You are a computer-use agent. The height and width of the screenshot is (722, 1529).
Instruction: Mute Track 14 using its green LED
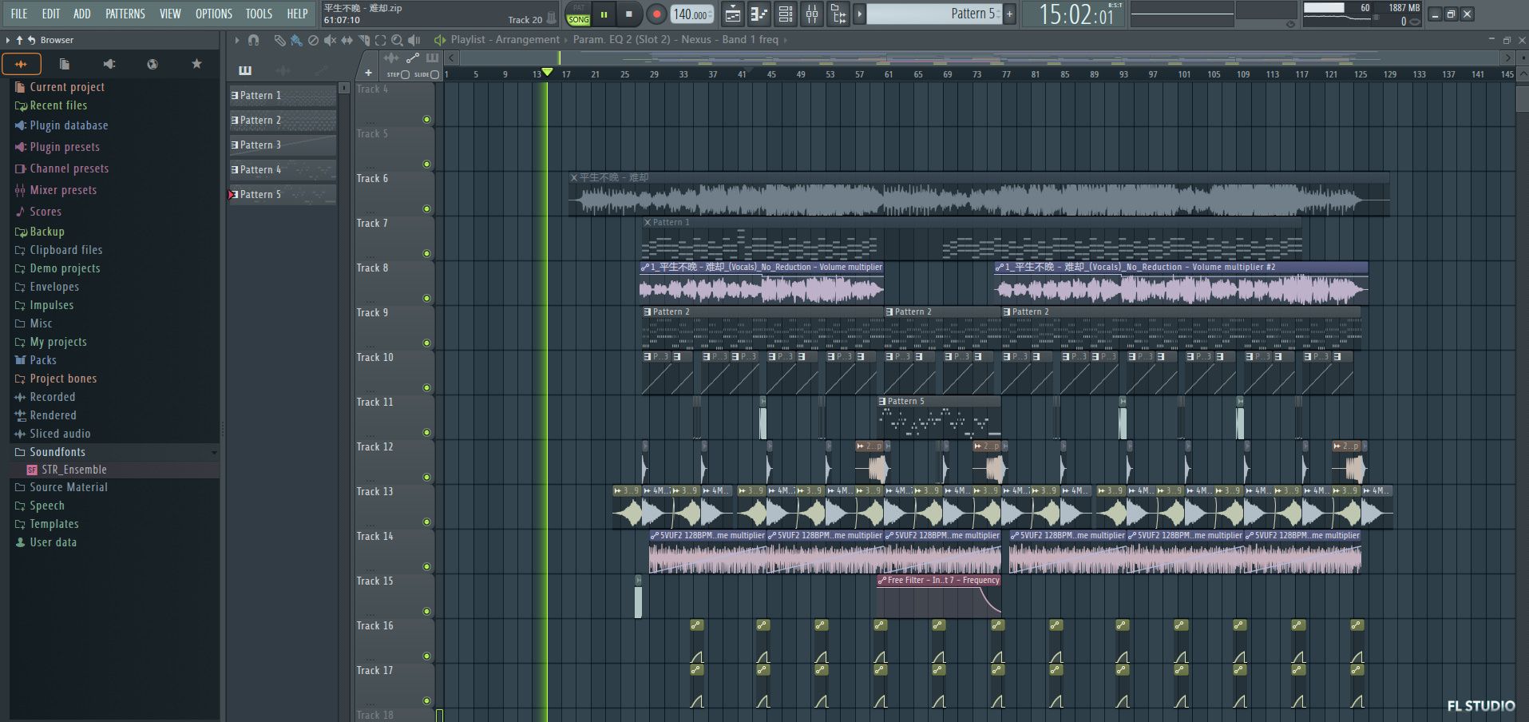click(426, 567)
